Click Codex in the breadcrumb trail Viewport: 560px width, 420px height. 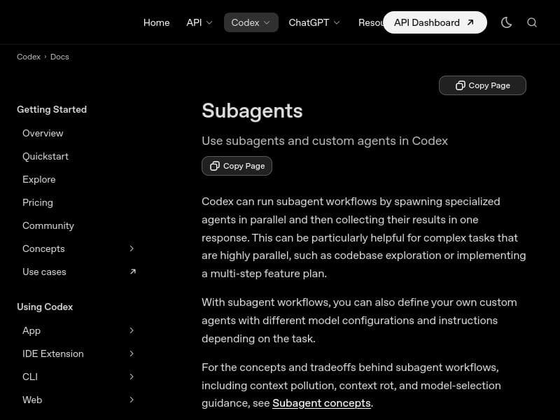29,57
